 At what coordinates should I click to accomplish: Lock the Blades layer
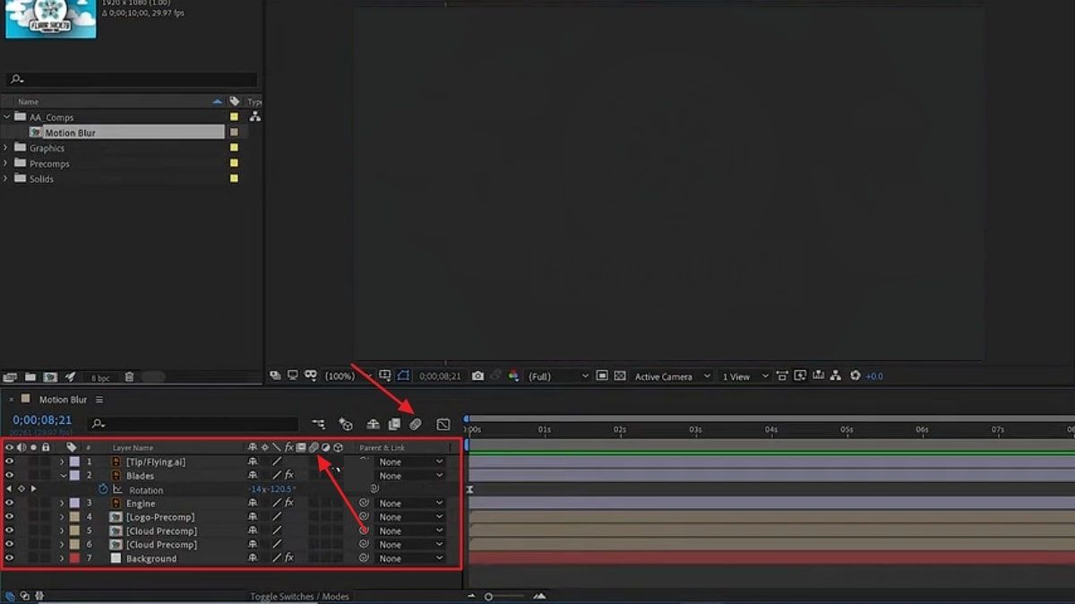point(45,476)
